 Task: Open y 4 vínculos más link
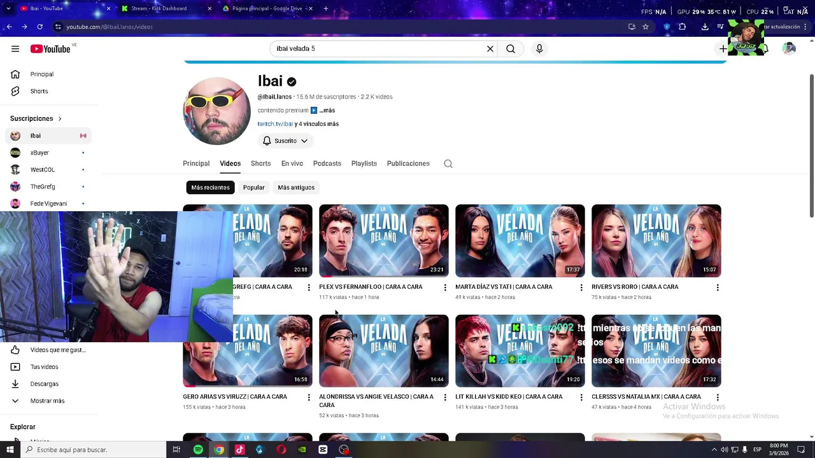[316, 124]
